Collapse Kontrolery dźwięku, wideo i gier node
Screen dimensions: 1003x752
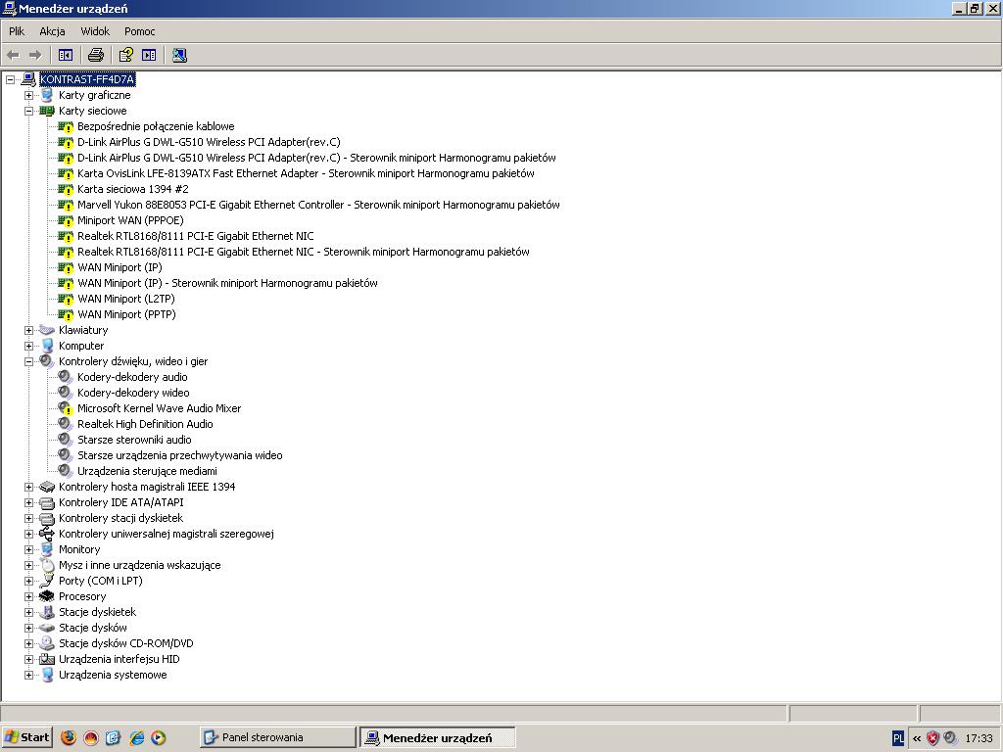tap(28, 361)
